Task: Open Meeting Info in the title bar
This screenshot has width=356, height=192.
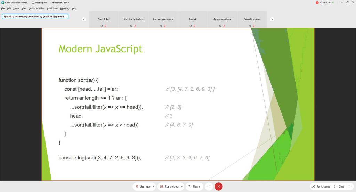Action: click(x=40, y=3)
